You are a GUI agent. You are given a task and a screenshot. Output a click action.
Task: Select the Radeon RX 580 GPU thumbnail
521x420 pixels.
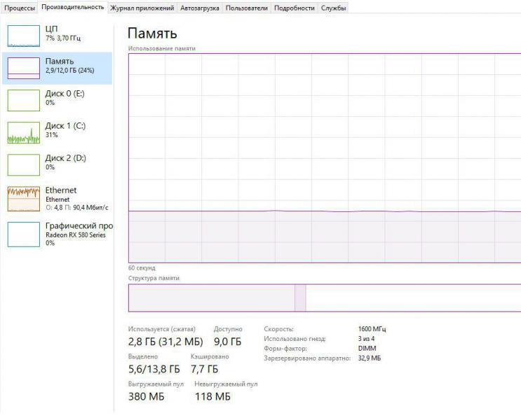[x=23, y=234]
